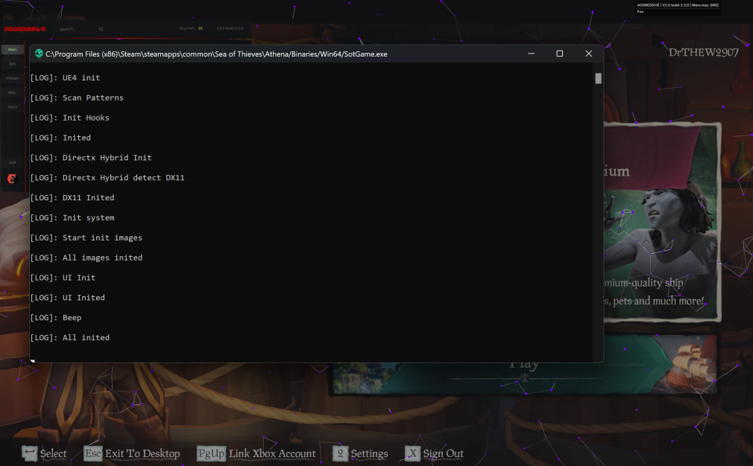Click the Link Xbox Account label
The width and height of the screenshot is (753, 466).
click(x=272, y=453)
